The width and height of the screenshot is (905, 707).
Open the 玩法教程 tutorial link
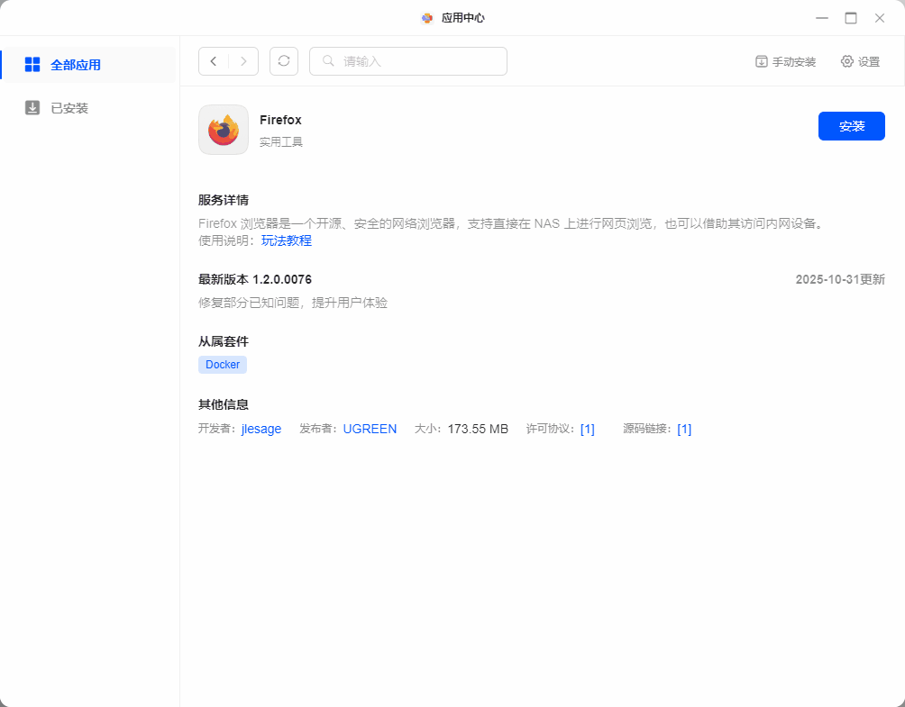(287, 240)
